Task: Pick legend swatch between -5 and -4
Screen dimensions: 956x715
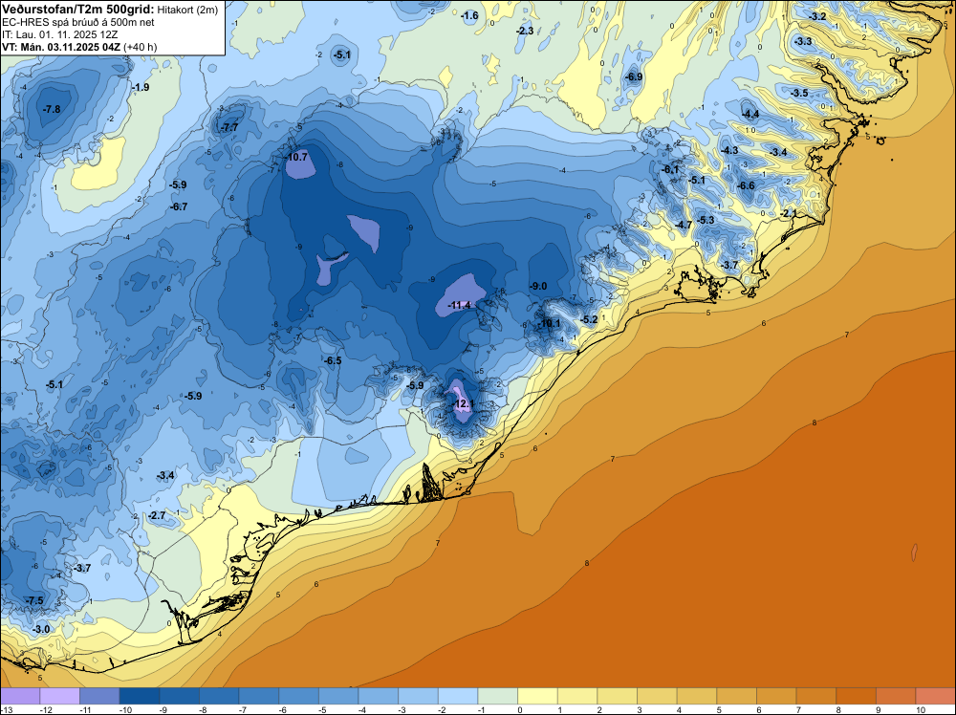Action: [x=338, y=696]
